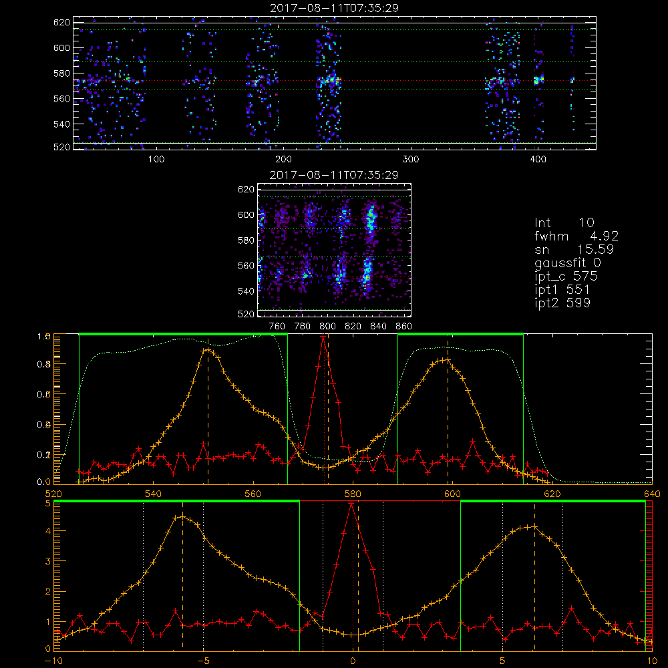Click the top plot title 2017-08-11T07:35:29
Viewport: 668px width, 668px height.
point(334,8)
